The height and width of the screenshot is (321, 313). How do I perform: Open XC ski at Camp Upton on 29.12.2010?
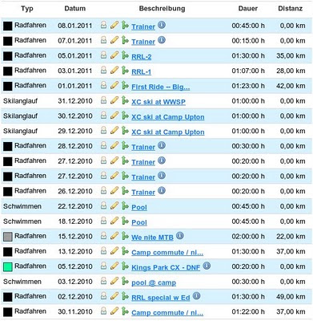168,132
